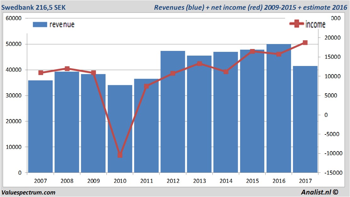
Task: Select the 2010 revenue bar
Action: (120, 129)
